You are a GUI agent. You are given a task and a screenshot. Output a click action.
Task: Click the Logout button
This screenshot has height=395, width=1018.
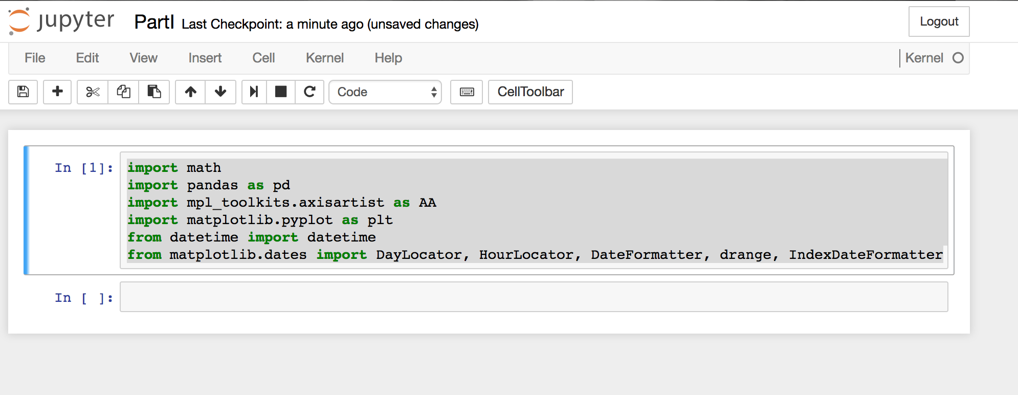point(939,21)
